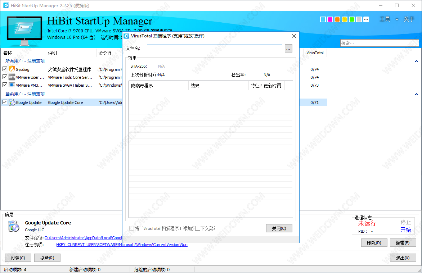Click the 新建启动项数: 0 status entry
This screenshot has height=273, width=422.
point(85,269)
